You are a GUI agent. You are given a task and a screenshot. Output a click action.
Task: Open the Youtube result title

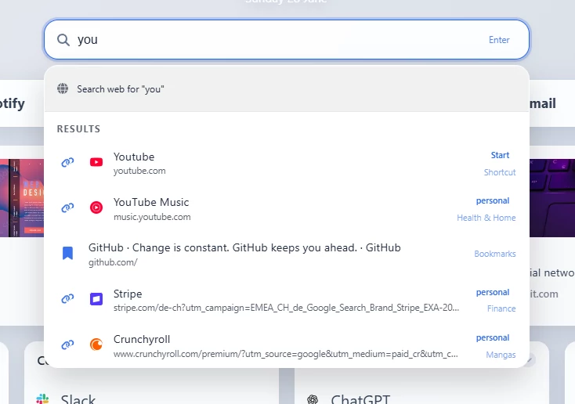[x=134, y=157]
